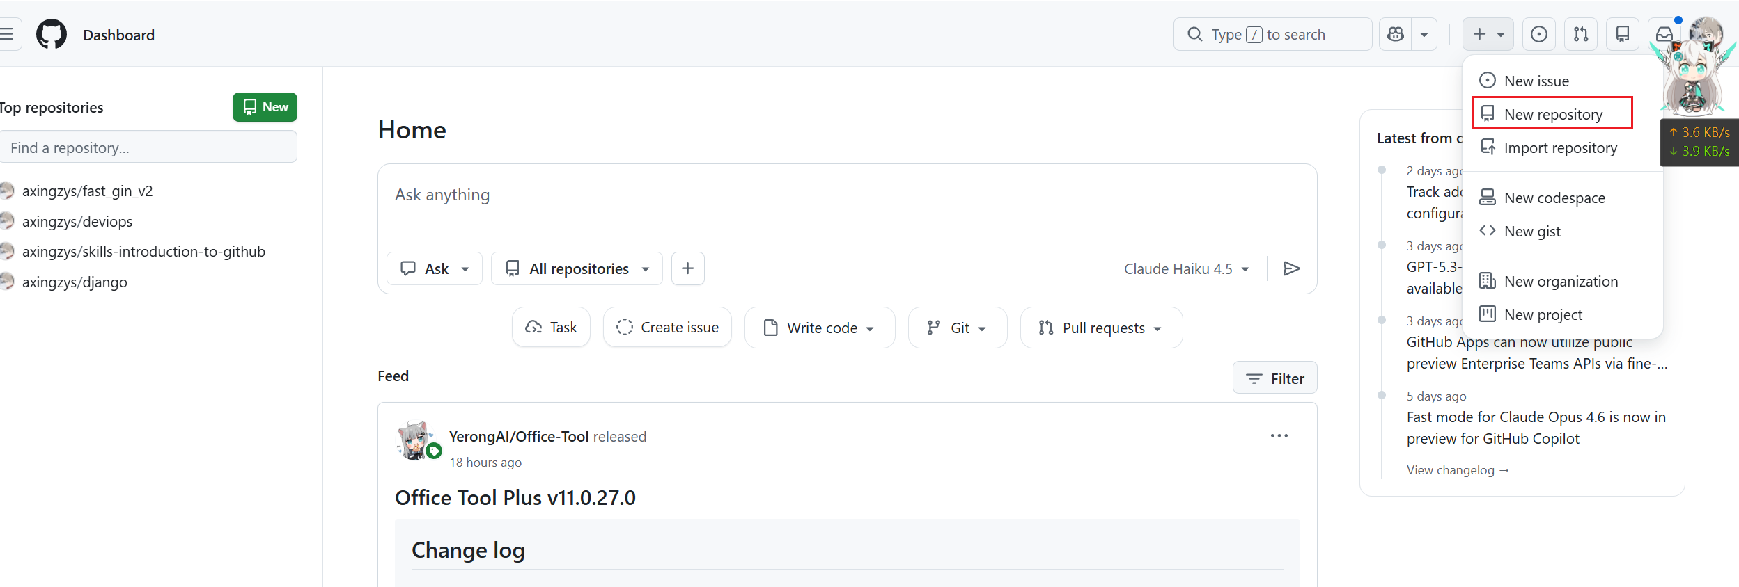The image size is (1739, 587).
Task: Click the green New repository button
Action: click(265, 107)
